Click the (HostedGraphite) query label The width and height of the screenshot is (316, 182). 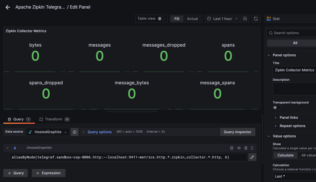[39, 148]
